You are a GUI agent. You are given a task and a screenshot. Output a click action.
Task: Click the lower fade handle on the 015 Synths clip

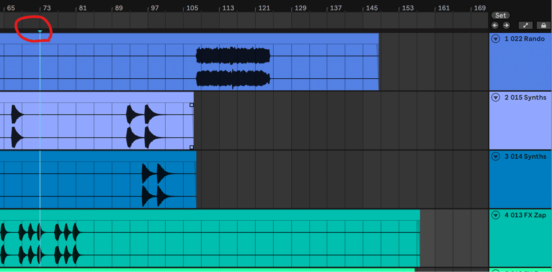click(192, 147)
